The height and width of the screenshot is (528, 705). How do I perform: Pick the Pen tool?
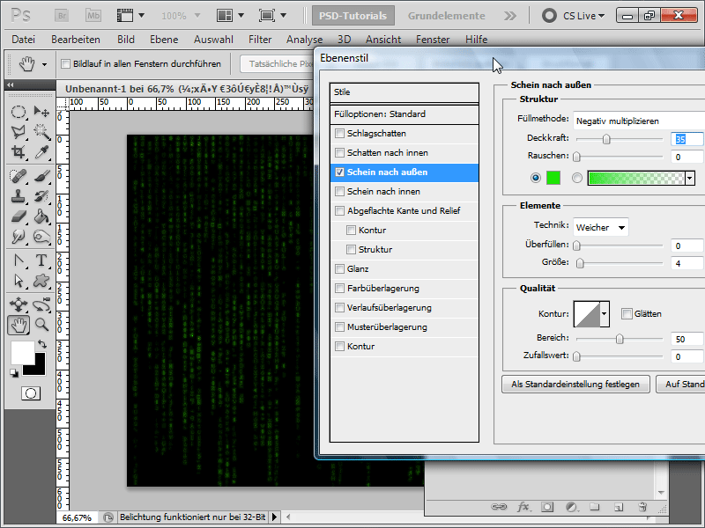point(18,260)
